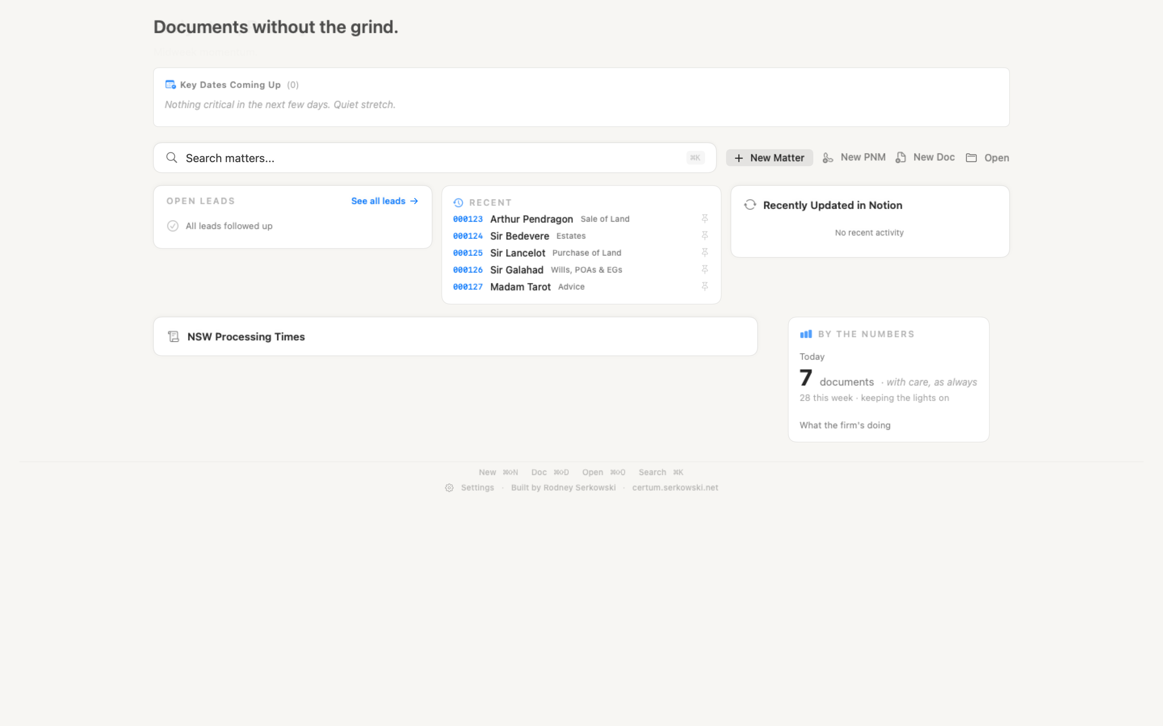Open matter number 000124
The width and height of the screenshot is (1163, 726).
(x=468, y=236)
